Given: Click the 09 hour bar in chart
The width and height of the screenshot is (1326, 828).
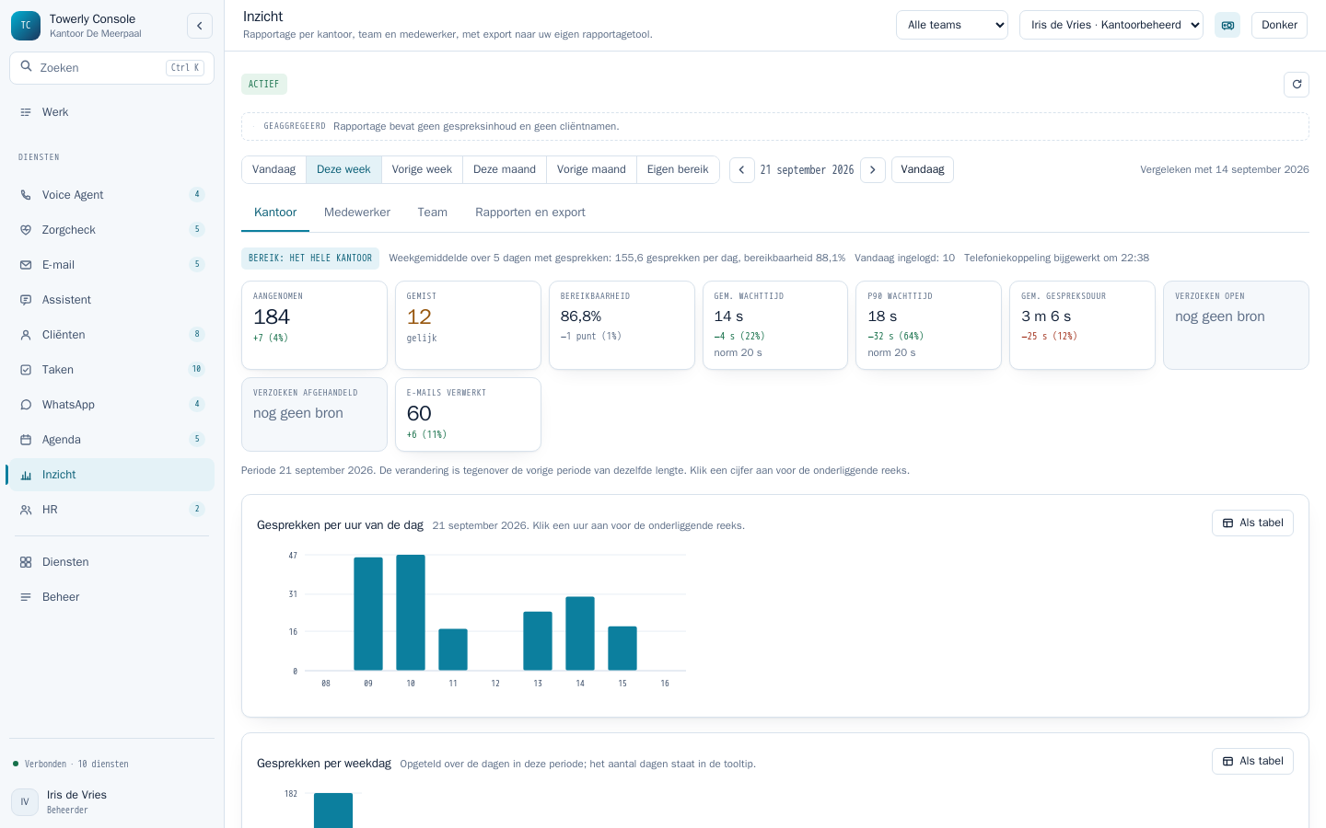Looking at the screenshot, I should point(368,614).
